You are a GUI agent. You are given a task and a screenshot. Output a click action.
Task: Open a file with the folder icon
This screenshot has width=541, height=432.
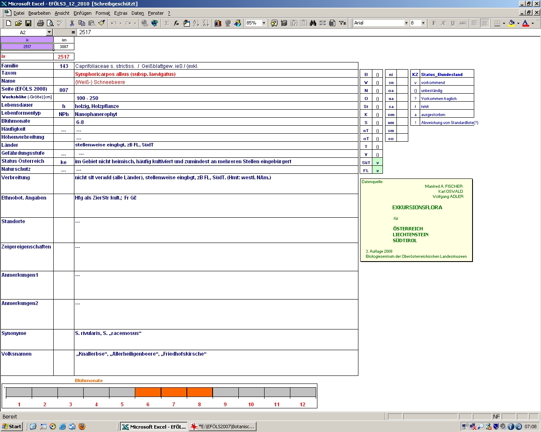18,23
